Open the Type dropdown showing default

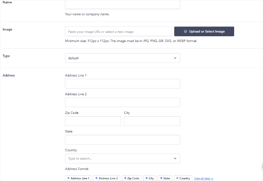click(122, 58)
